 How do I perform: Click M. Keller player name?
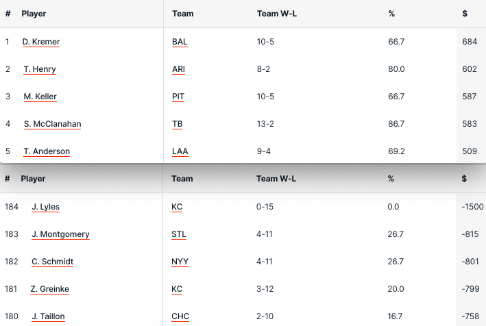pos(40,97)
